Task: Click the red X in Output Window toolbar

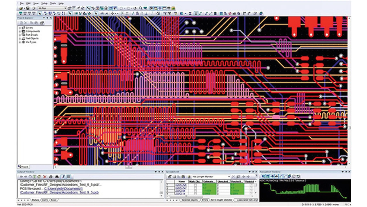Action: tap(45, 177)
